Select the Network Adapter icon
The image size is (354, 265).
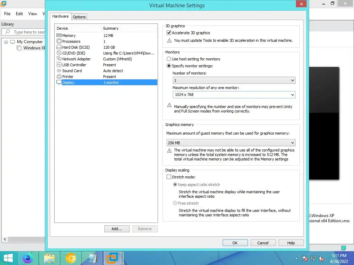tap(59, 59)
